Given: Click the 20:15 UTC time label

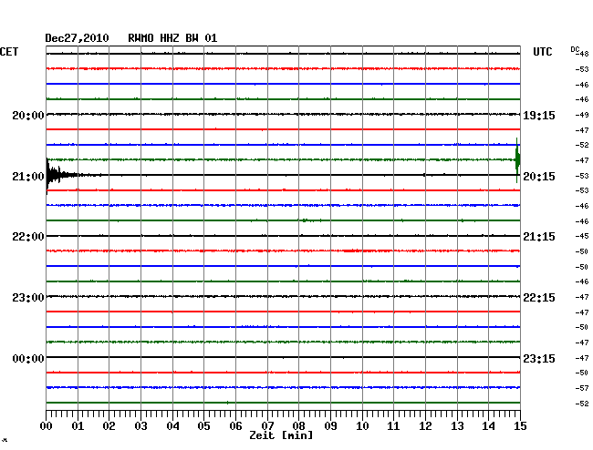Looking at the screenshot, I should tap(539, 177).
